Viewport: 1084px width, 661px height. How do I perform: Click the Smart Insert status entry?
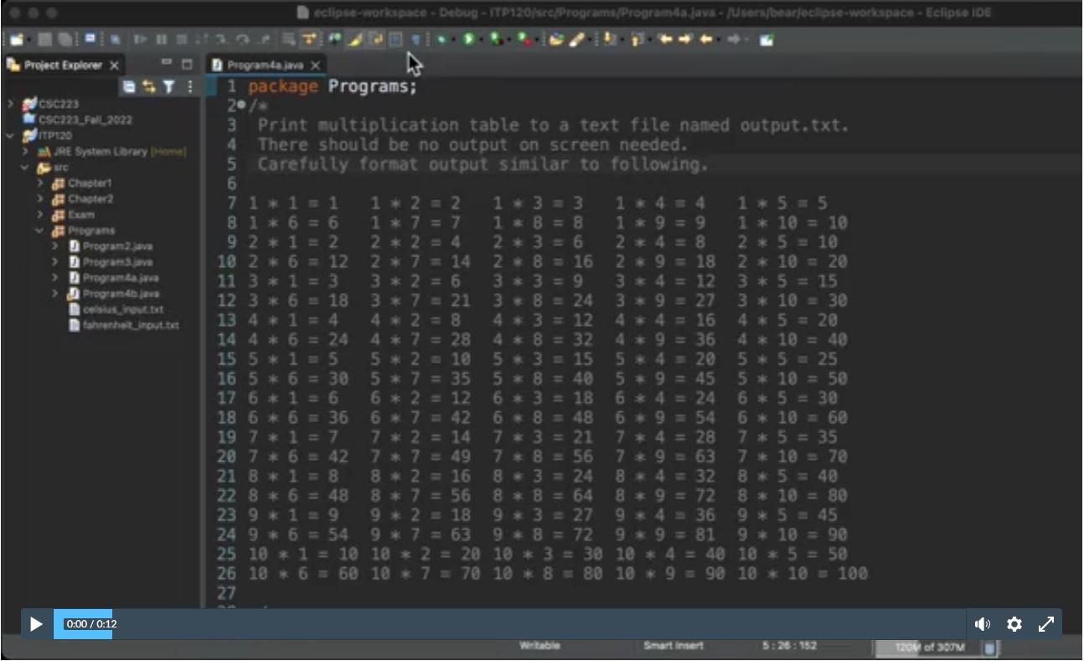(x=674, y=646)
